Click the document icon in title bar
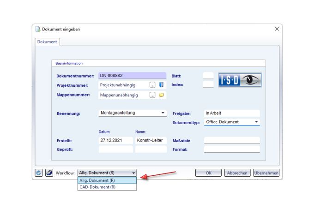Screen dimensions: 314x209 pos(37,29)
